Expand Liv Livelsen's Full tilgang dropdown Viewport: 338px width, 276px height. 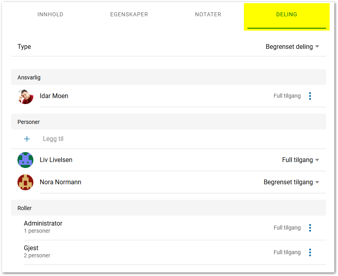pyautogui.click(x=301, y=160)
